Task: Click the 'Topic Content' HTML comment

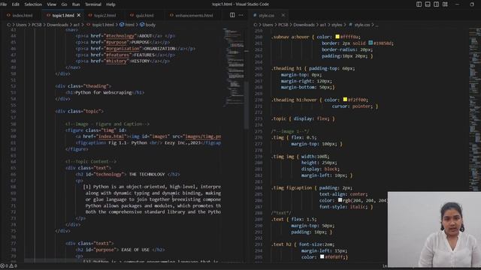Action: tap(91, 162)
